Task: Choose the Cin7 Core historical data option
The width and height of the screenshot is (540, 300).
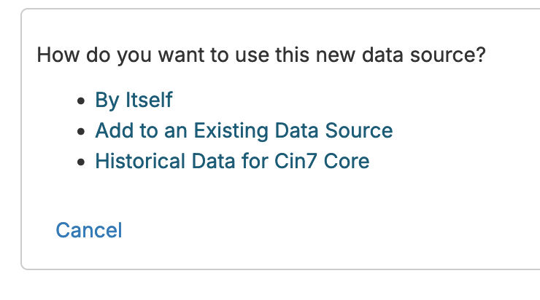Action: pos(232,161)
